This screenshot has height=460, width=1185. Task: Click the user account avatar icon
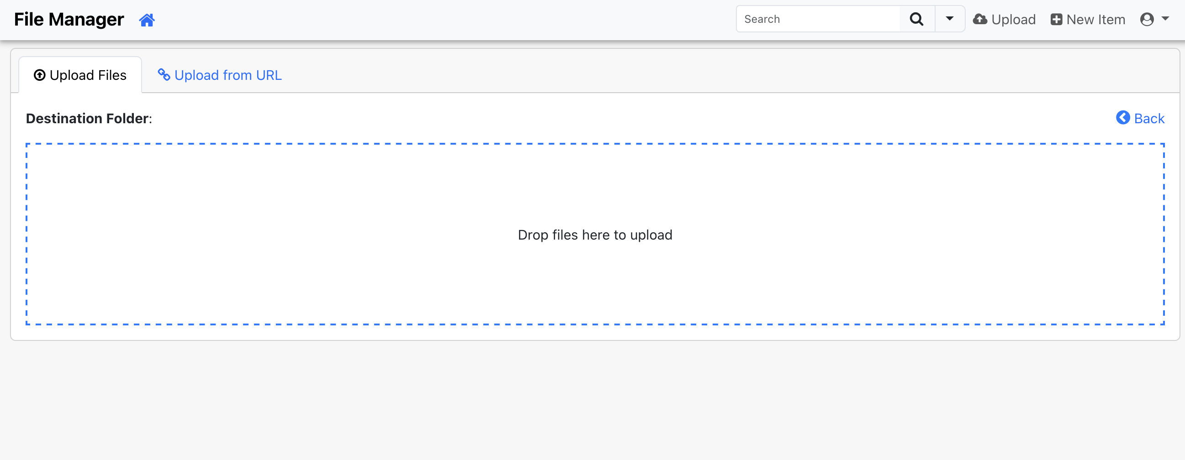pyautogui.click(x=1147, y=19)
